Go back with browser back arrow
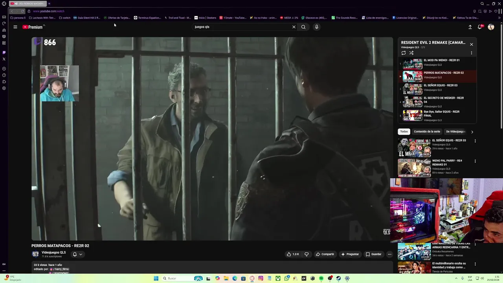 (12, 11)
